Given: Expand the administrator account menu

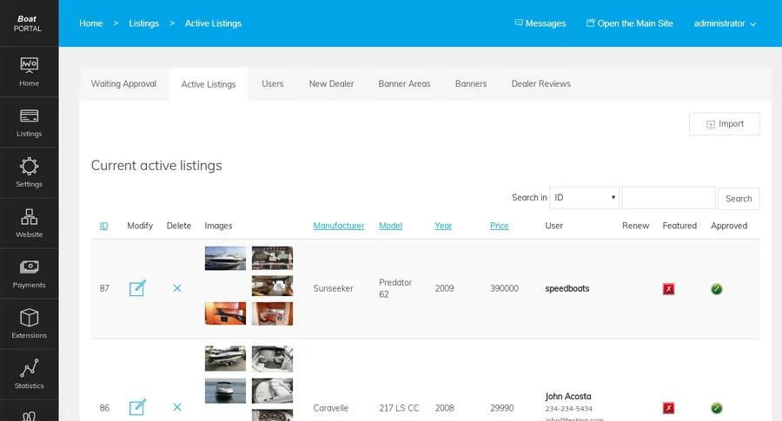Looking at the screenshot, I should tap(725, 23).
